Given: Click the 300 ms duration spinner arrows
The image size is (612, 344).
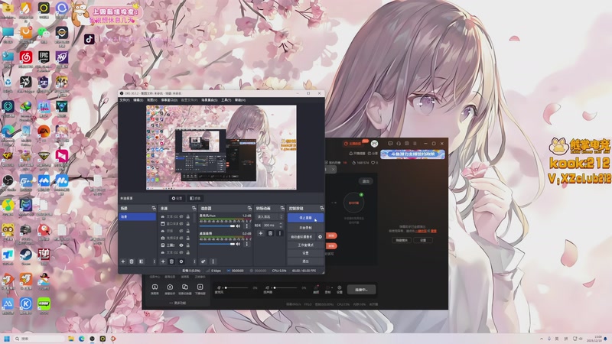Looking at the screenshot, I should [281, 225].
